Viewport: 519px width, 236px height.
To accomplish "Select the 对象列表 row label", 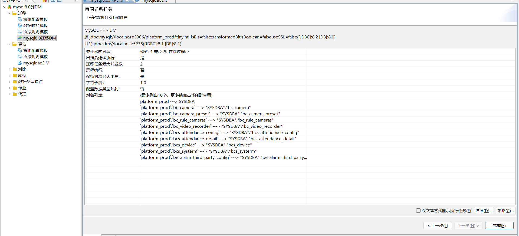I will pos(95,95).
